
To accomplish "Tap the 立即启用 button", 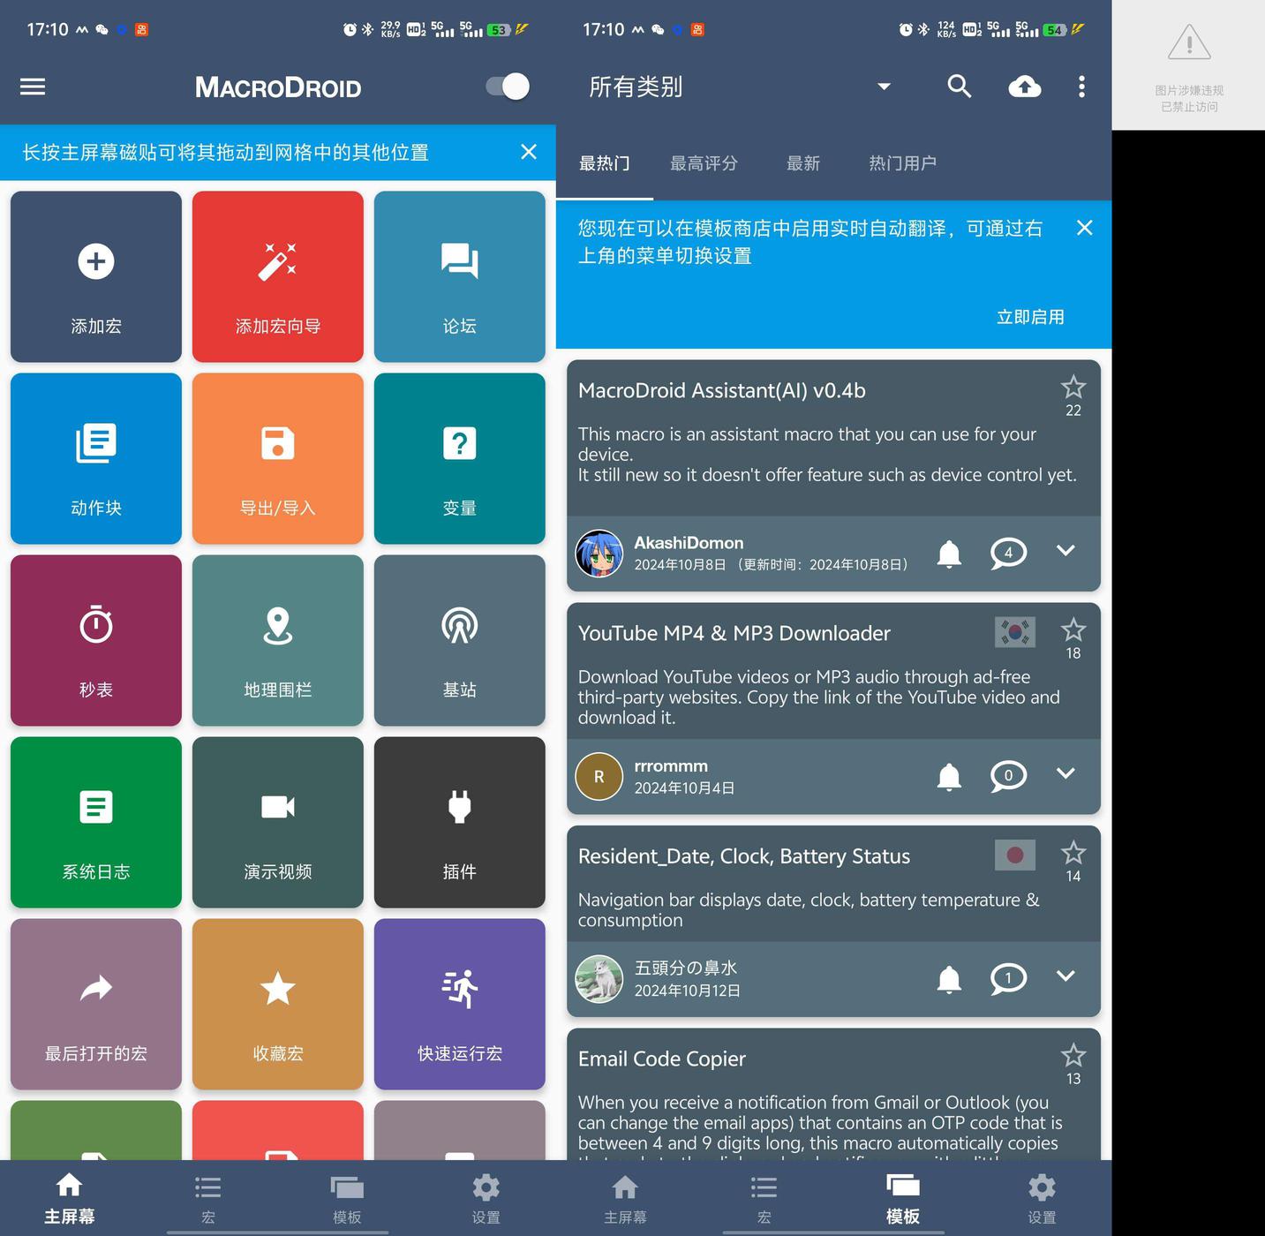I will (1030, 317).
